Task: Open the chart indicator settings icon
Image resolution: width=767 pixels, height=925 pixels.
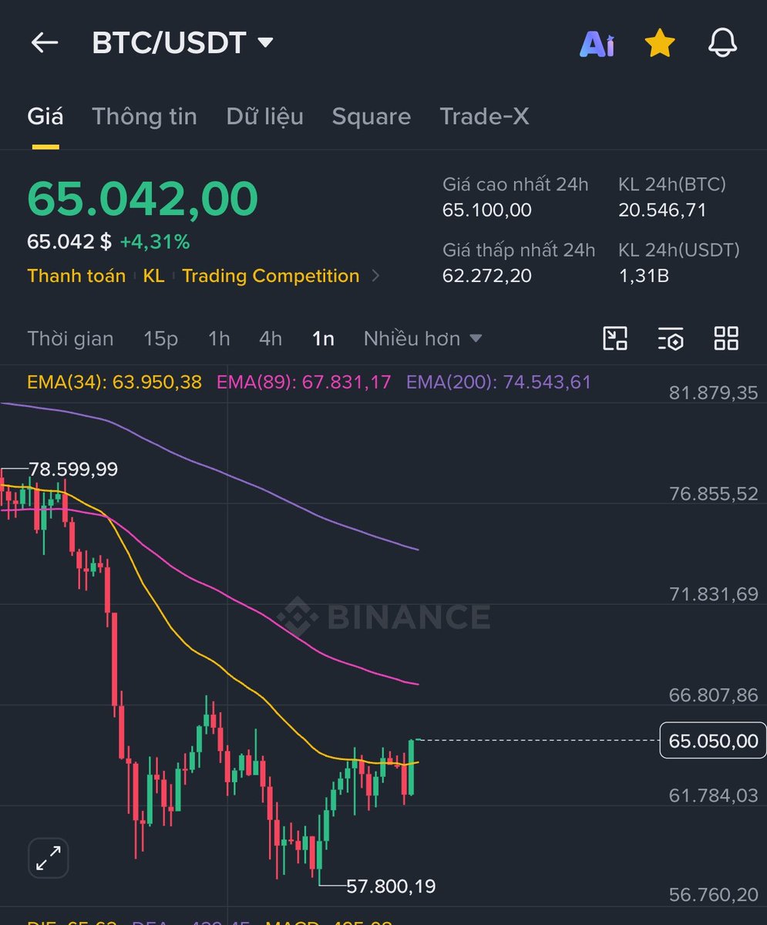Action: click(x=671, y=338)
